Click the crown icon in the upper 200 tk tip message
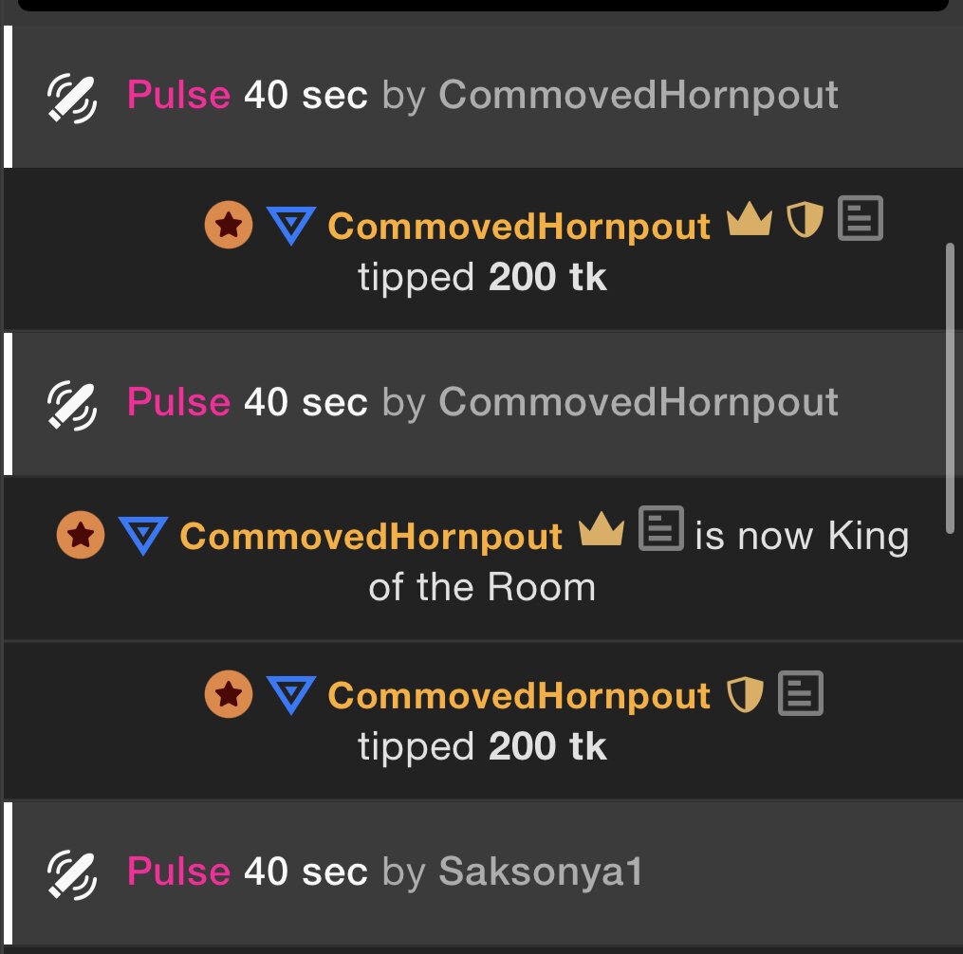Viewport: 963px width, 954px height. tap(750, 221)
